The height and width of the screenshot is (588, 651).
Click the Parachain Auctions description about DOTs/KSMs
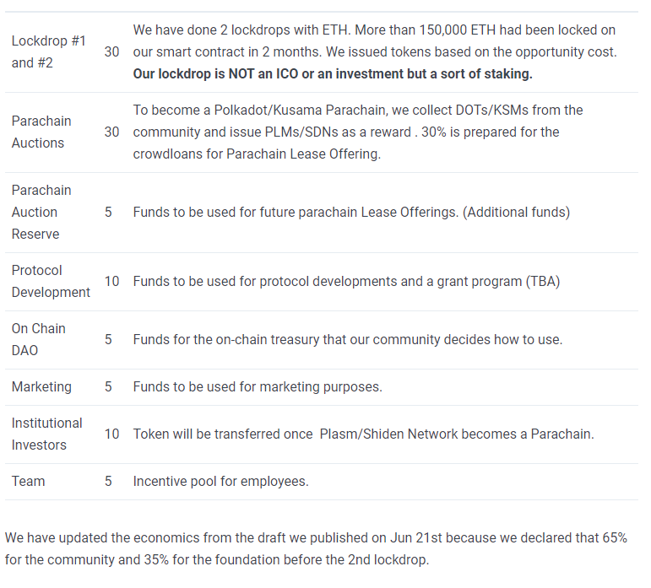coord(358,132)
